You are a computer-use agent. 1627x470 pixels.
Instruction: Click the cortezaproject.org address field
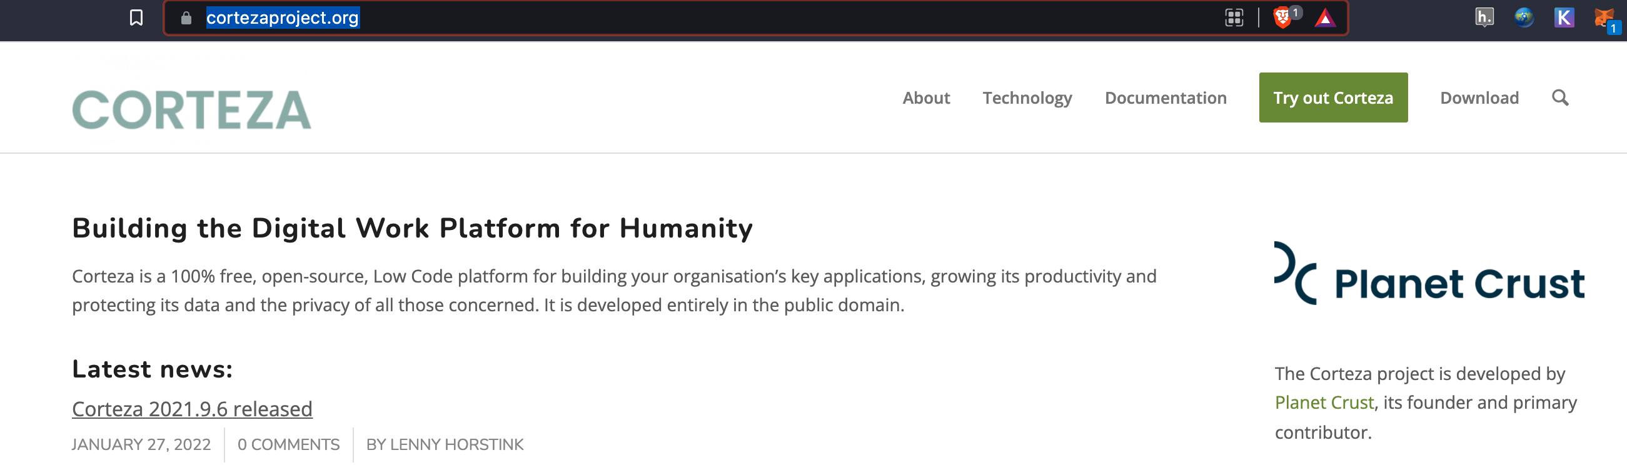click(695, 17)
